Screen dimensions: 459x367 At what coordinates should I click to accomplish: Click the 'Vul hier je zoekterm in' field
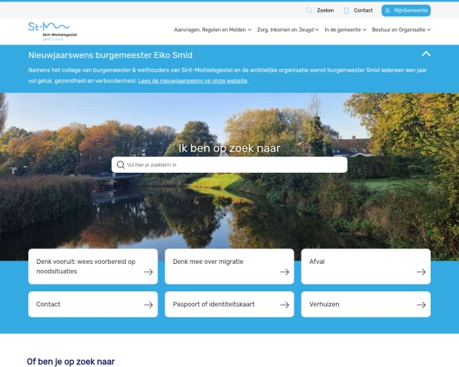pos(229,165)
